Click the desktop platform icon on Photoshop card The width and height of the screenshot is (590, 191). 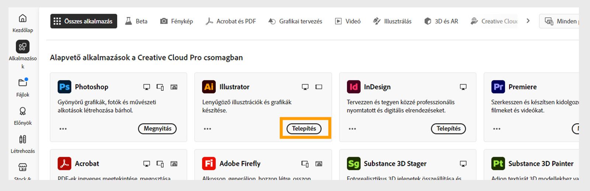point(146,87)
